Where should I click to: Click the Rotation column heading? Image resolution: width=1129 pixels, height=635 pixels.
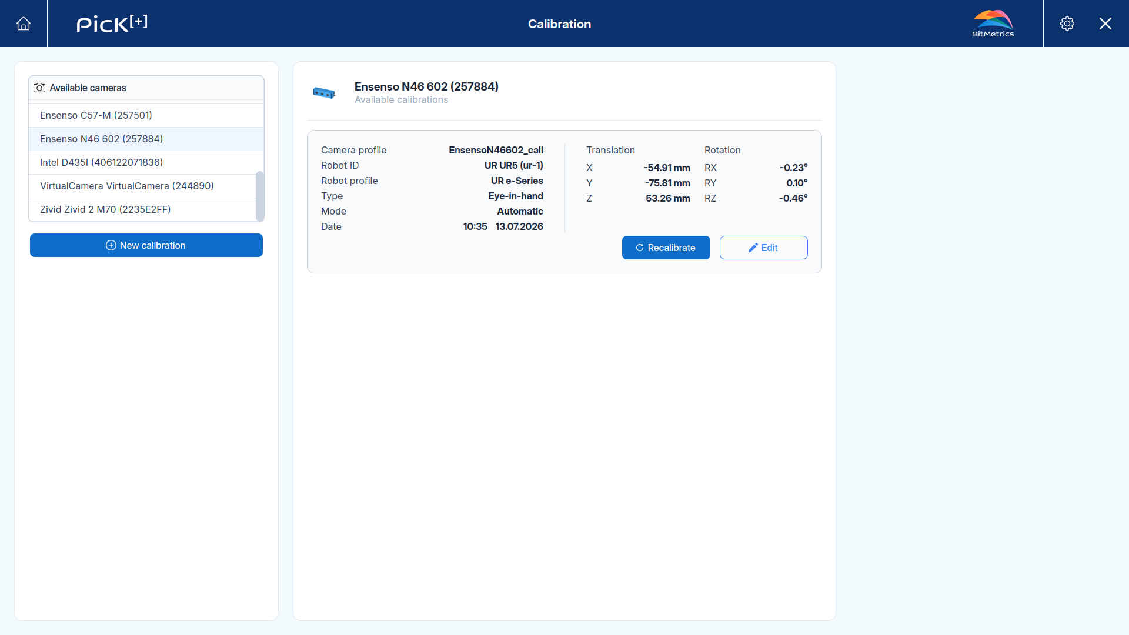723,150
